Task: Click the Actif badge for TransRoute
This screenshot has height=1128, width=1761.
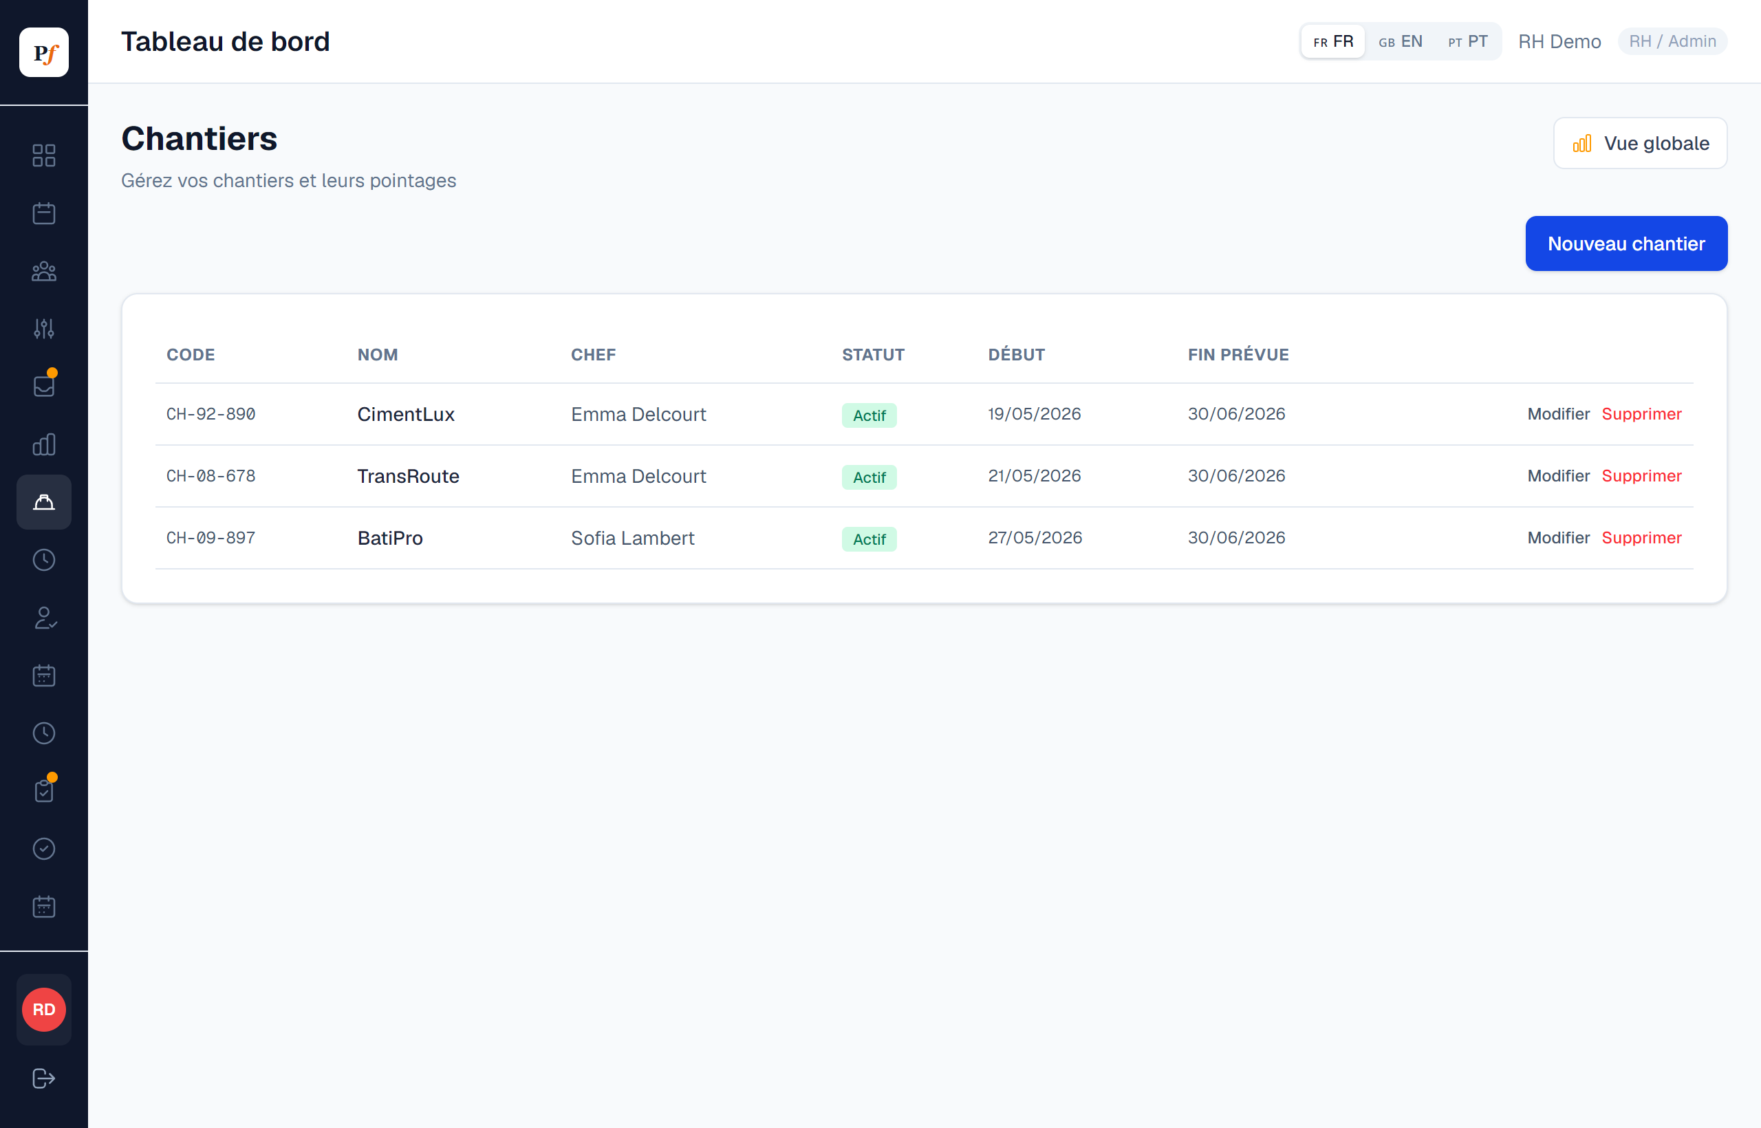Action: point(869,477)
